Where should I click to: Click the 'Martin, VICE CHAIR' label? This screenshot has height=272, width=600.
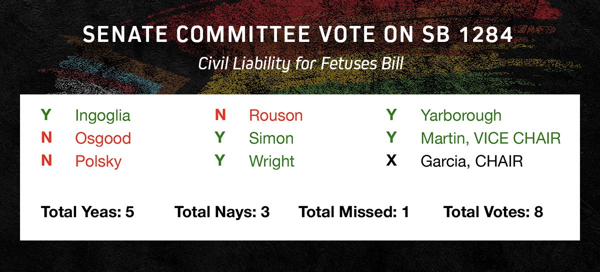click(x=491, y=138)
